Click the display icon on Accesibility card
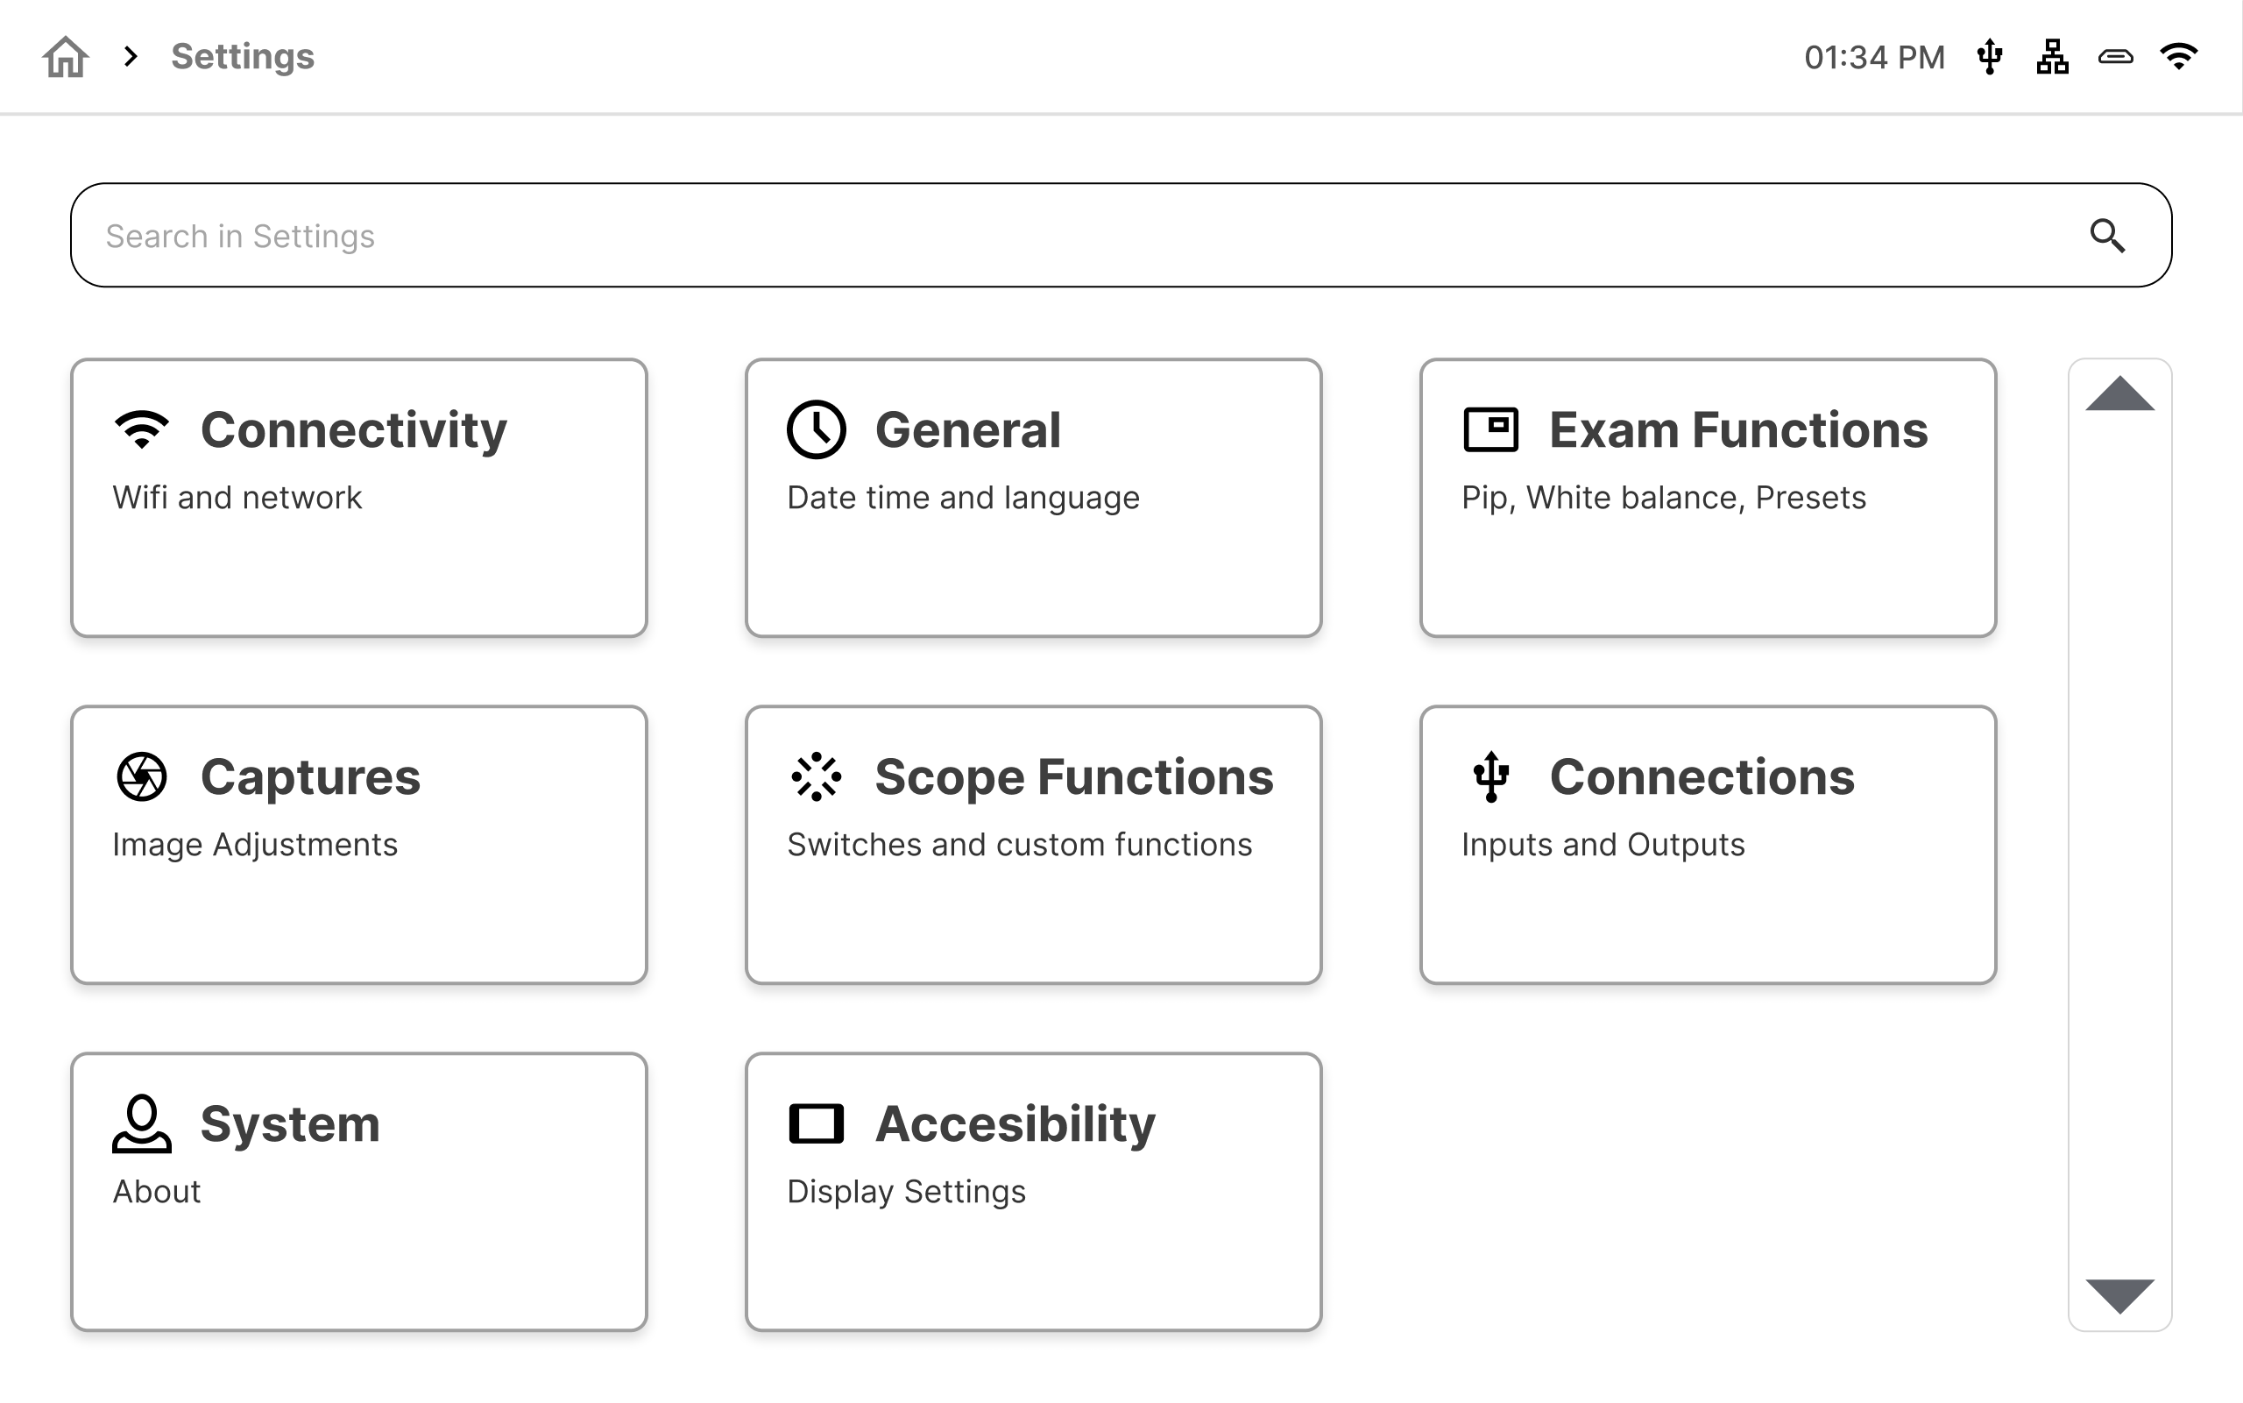2243x1403 pixels. coord(817,1123)
